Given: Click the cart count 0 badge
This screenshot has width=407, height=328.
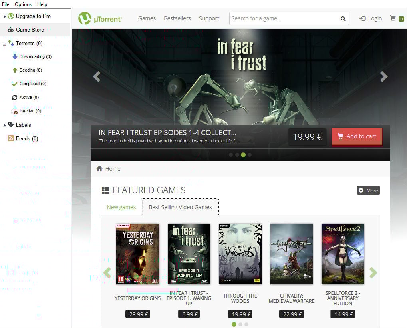Looking at the screenshot, I should point(401,19).
